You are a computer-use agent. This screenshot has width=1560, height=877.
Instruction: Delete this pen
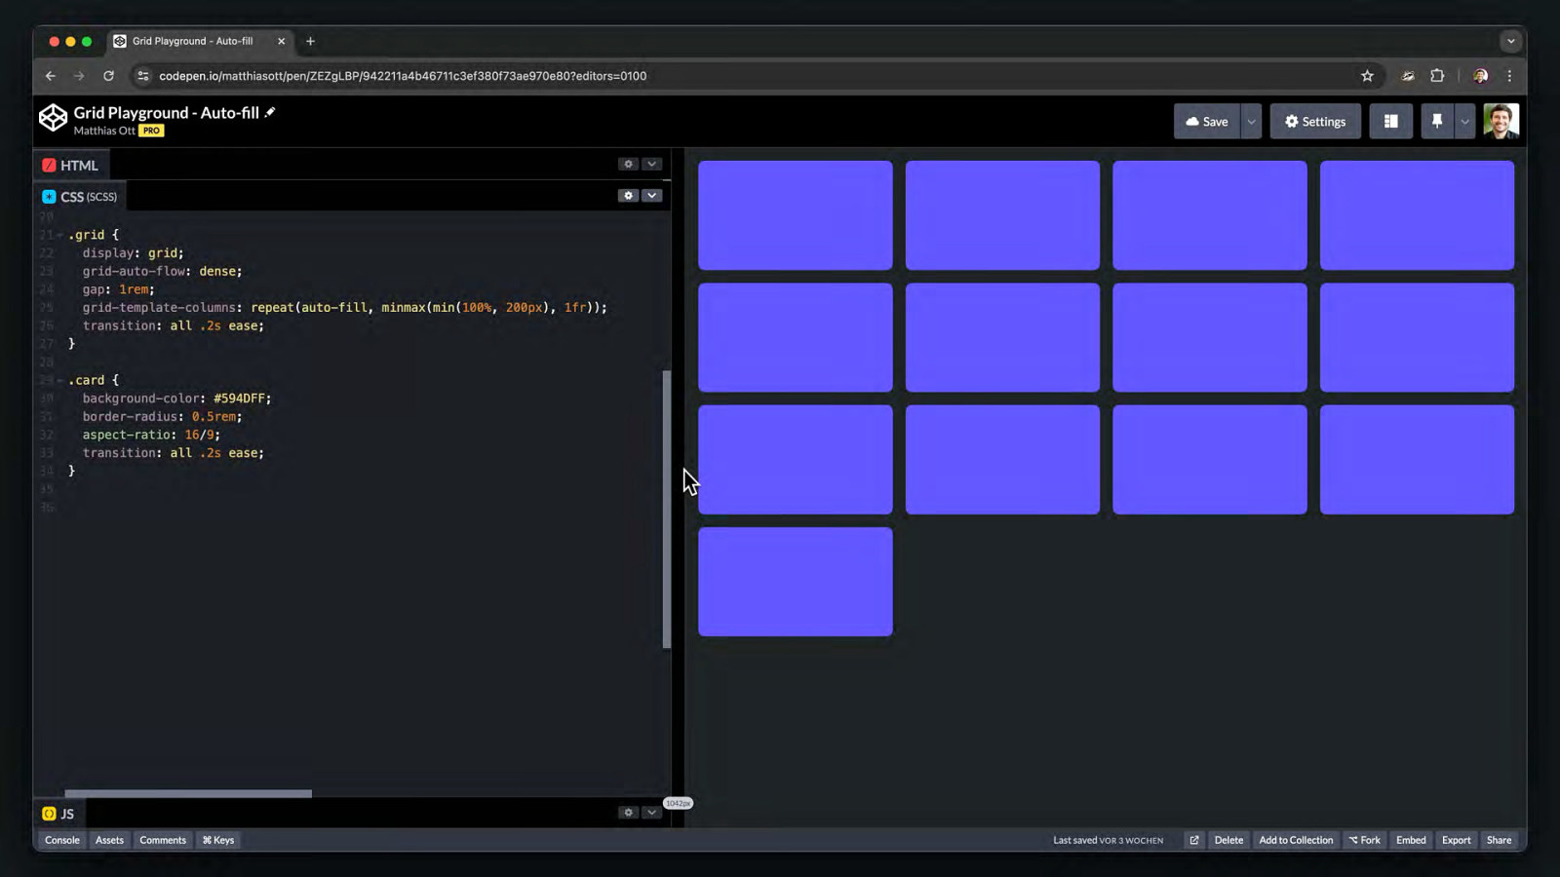1228,840
